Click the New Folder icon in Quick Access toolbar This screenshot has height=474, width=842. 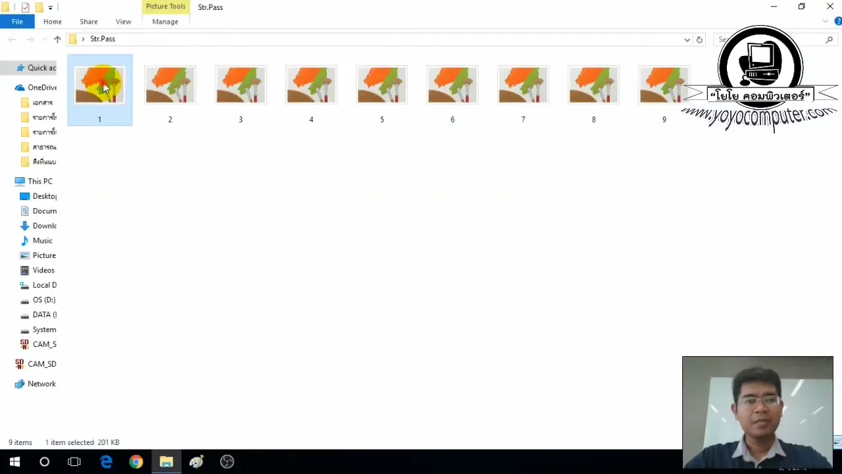pyautogui.click(x=37, y=7)
